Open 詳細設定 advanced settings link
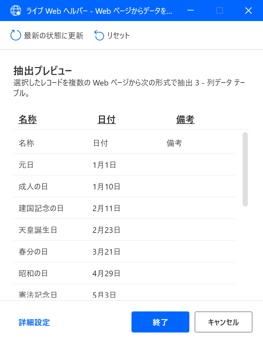Image resolution: width=263 pixels, height=343 pixels. (34, 322)
